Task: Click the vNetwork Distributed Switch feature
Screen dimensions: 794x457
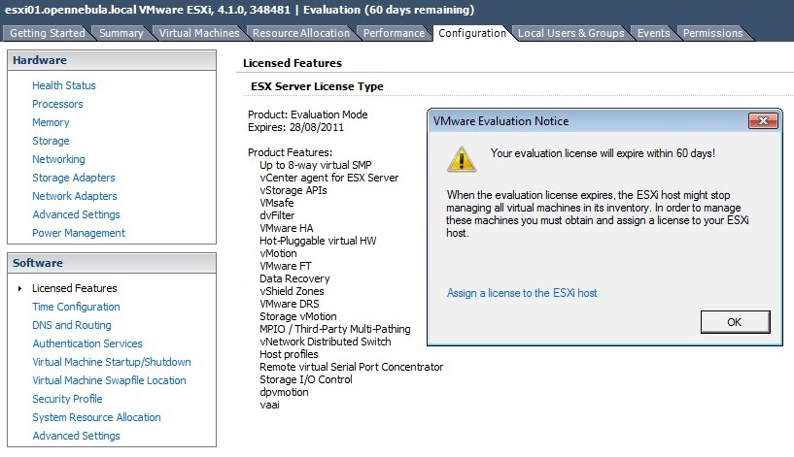Action: click(x=326, y=343)
